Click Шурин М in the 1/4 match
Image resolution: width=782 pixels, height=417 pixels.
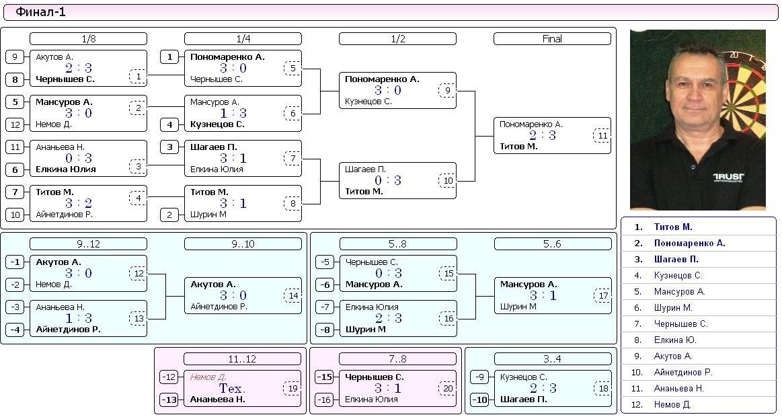pos(208,215)
